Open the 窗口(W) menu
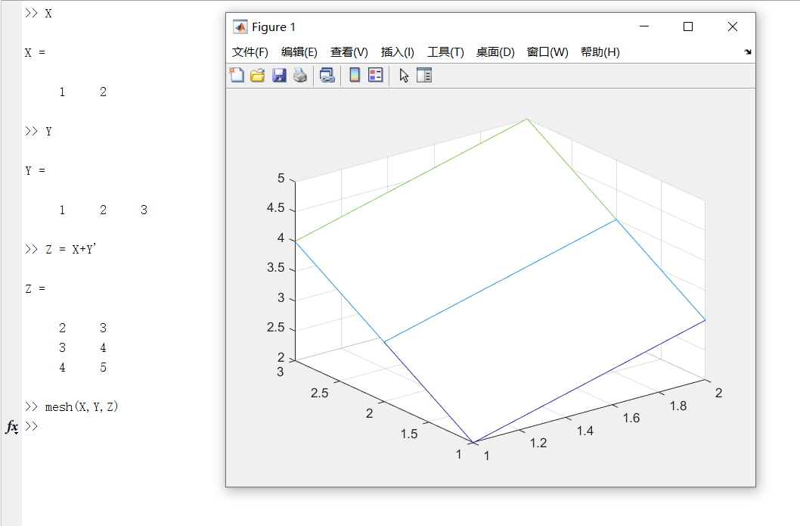The width and height of the screenshot is (800, 526). coord(547,52)
